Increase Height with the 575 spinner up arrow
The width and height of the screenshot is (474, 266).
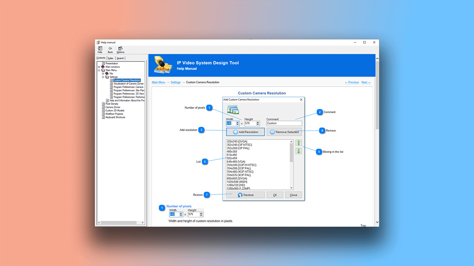258,122
